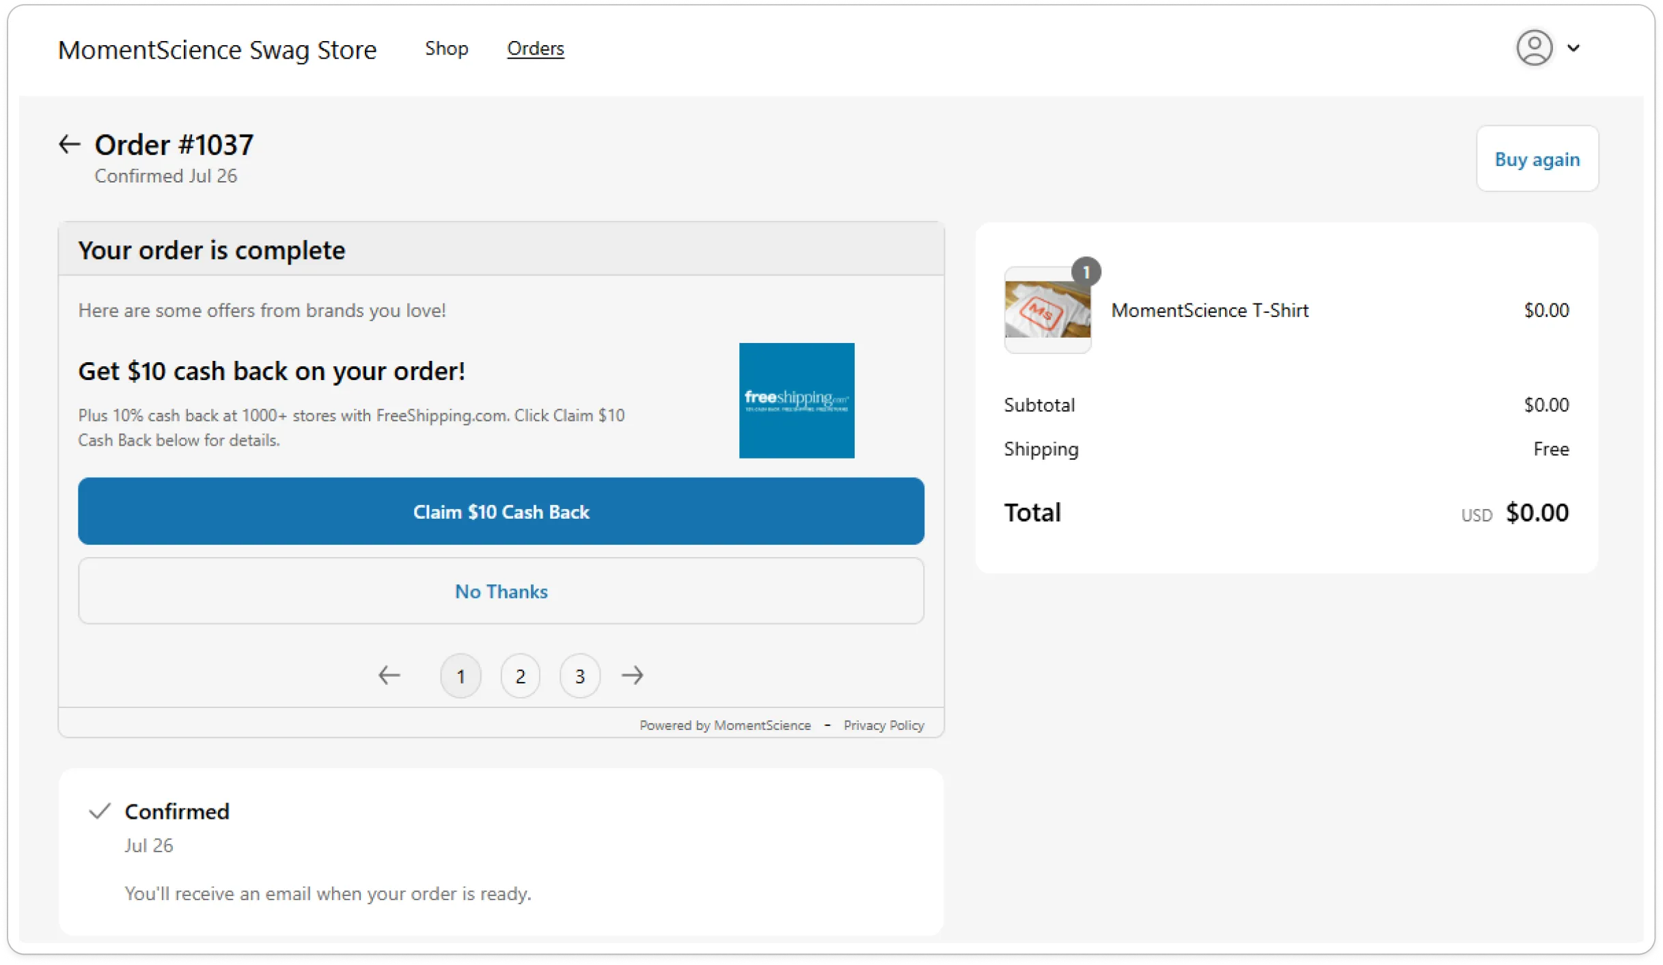Click the 'Your order is complete' heading
Viewport: 1663px width, 965px height.
tap(212, 250)
